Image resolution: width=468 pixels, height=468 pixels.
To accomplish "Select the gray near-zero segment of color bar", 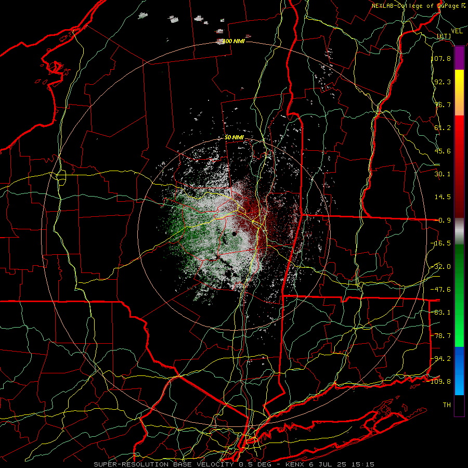I will [x=459, y=231].
